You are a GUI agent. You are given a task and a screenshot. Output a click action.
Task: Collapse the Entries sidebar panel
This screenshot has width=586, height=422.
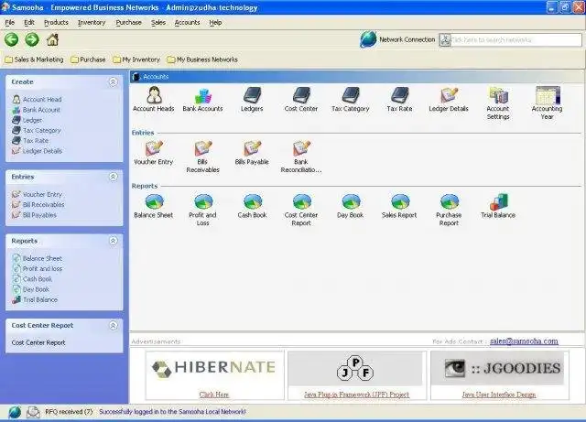[x=113, y=177]
